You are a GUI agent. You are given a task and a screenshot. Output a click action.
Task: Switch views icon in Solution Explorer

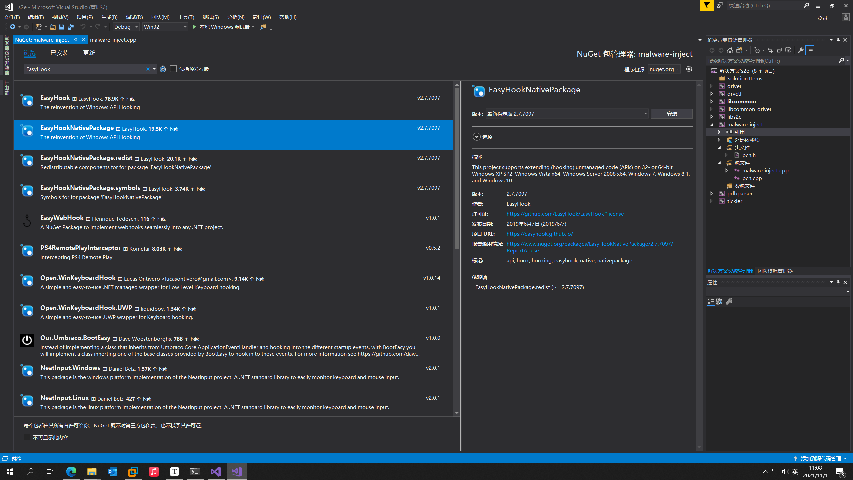pos(739,50)
